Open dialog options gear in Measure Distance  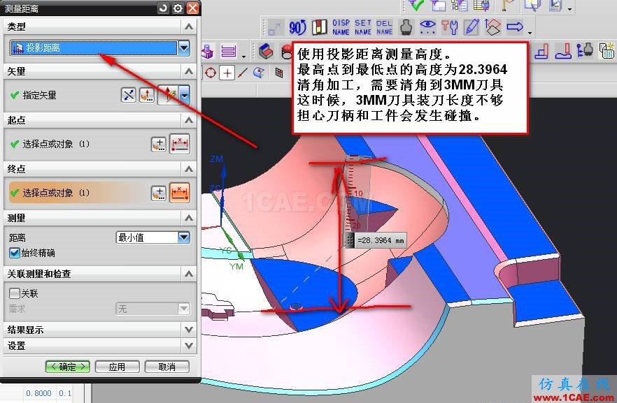click(x=178, y=8)
